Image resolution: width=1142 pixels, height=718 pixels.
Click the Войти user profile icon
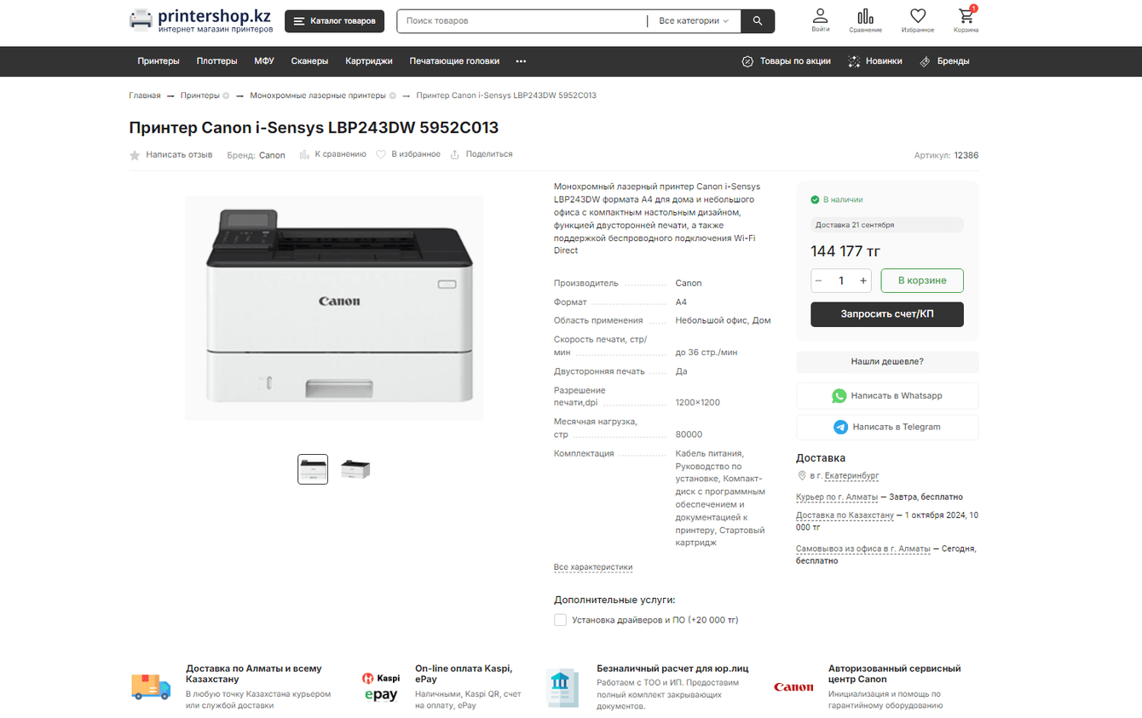coord(820,16)
